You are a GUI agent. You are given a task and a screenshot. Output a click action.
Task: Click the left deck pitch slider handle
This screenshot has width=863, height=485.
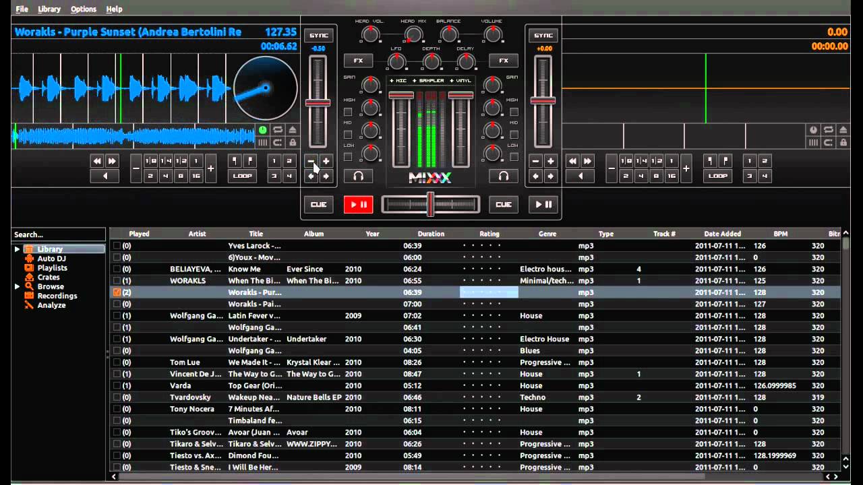pyautogui.click(x=318, y=103)
